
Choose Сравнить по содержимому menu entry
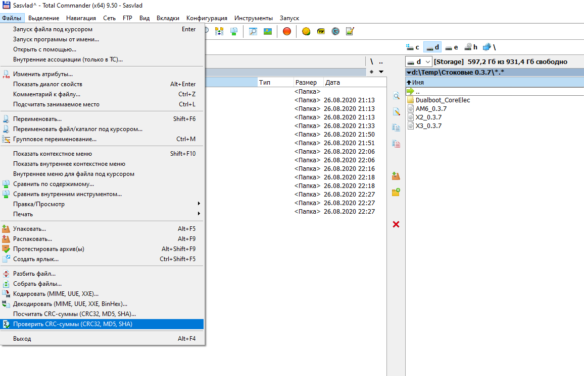point(102,184)
